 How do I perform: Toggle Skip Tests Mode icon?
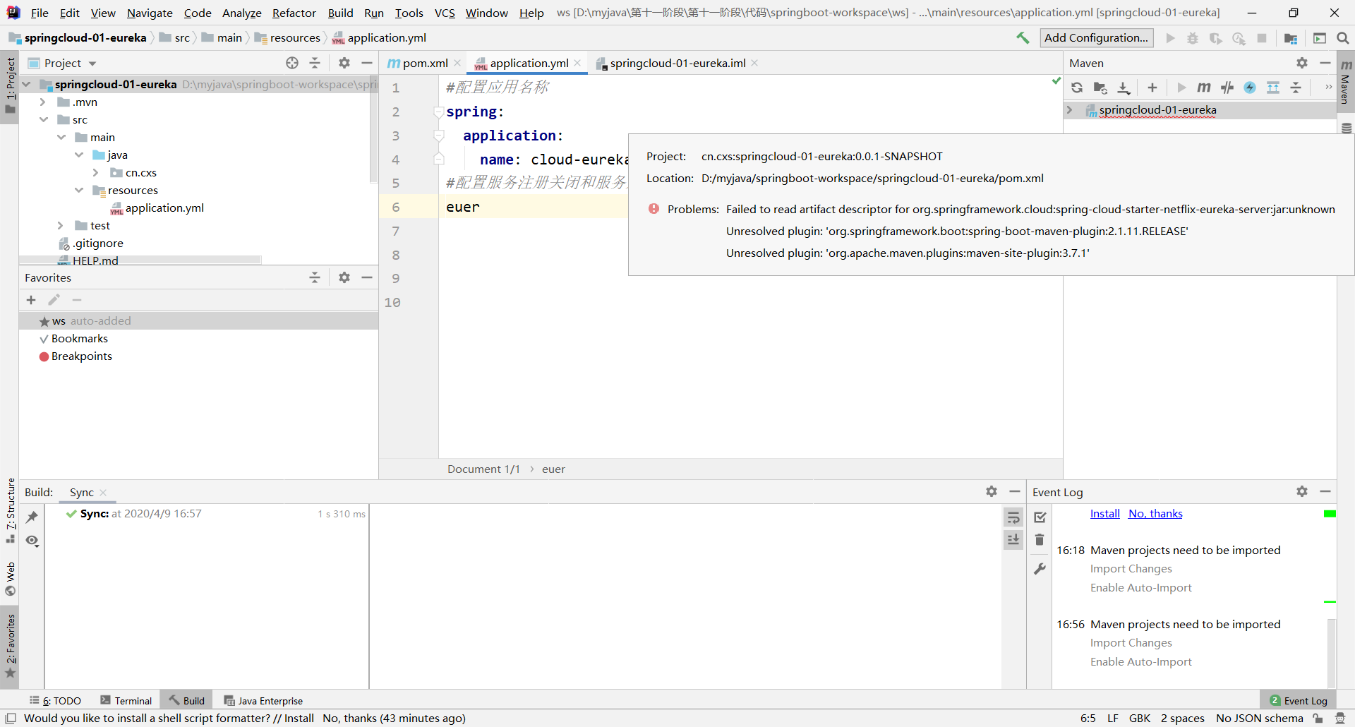click(1250, 88)
